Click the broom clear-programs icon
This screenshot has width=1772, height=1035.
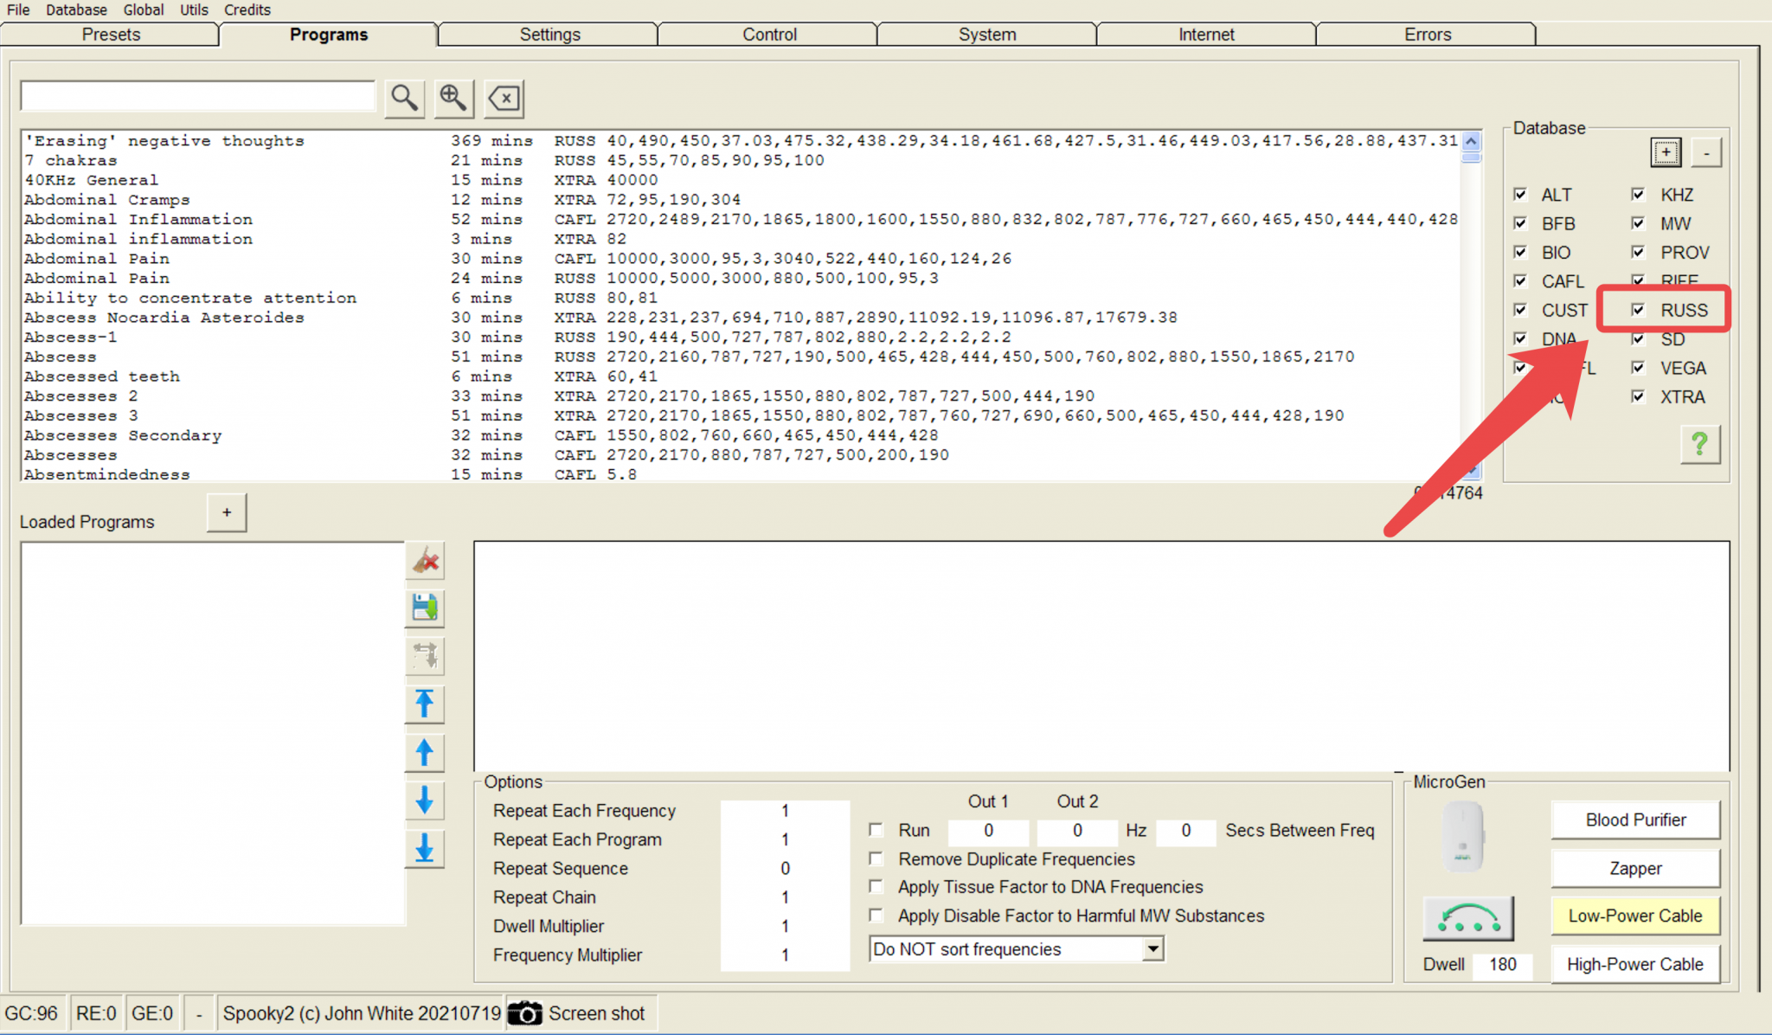coord(425,561)
